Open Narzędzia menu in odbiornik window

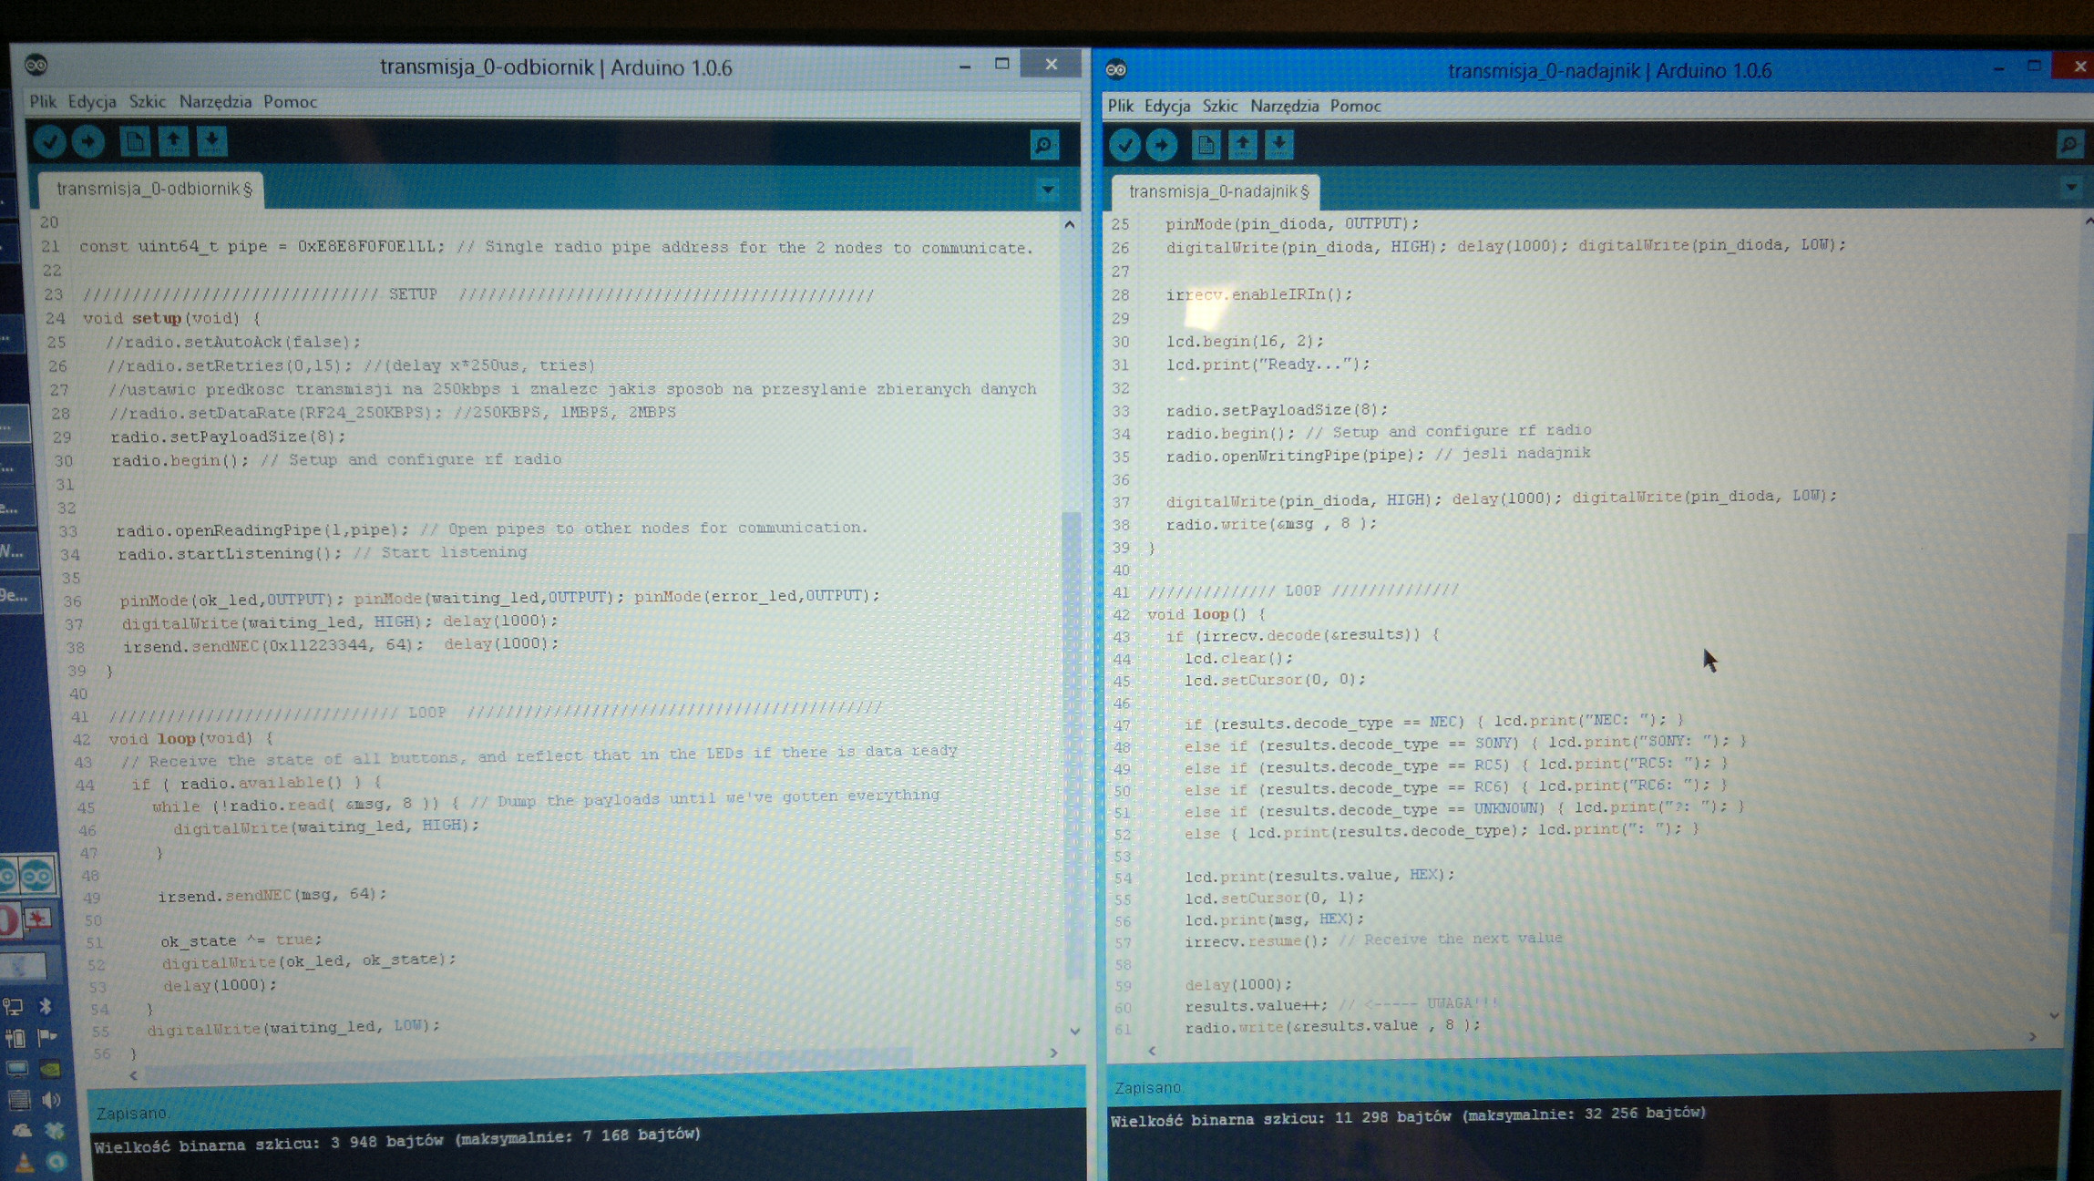pyautogui.click(x=215, y=101)
